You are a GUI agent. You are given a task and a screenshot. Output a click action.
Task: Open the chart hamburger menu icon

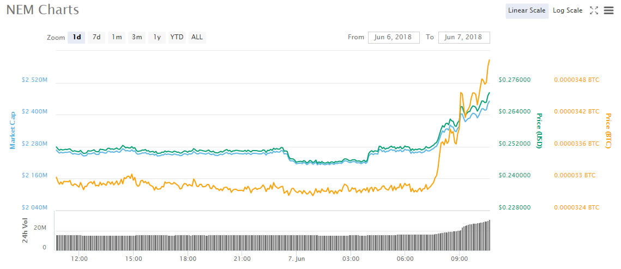(x=608, y=11)
